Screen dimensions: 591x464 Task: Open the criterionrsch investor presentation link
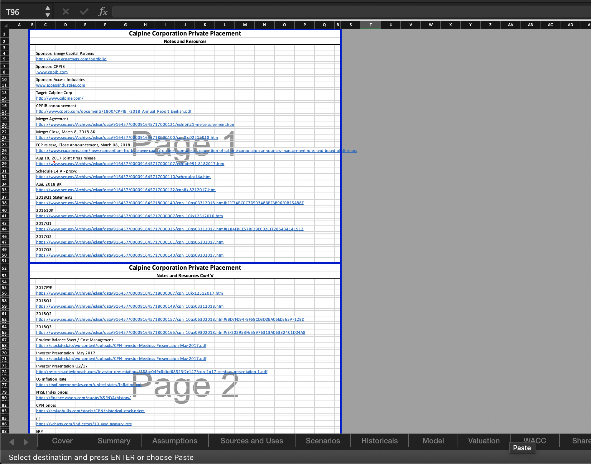point(151,372)
